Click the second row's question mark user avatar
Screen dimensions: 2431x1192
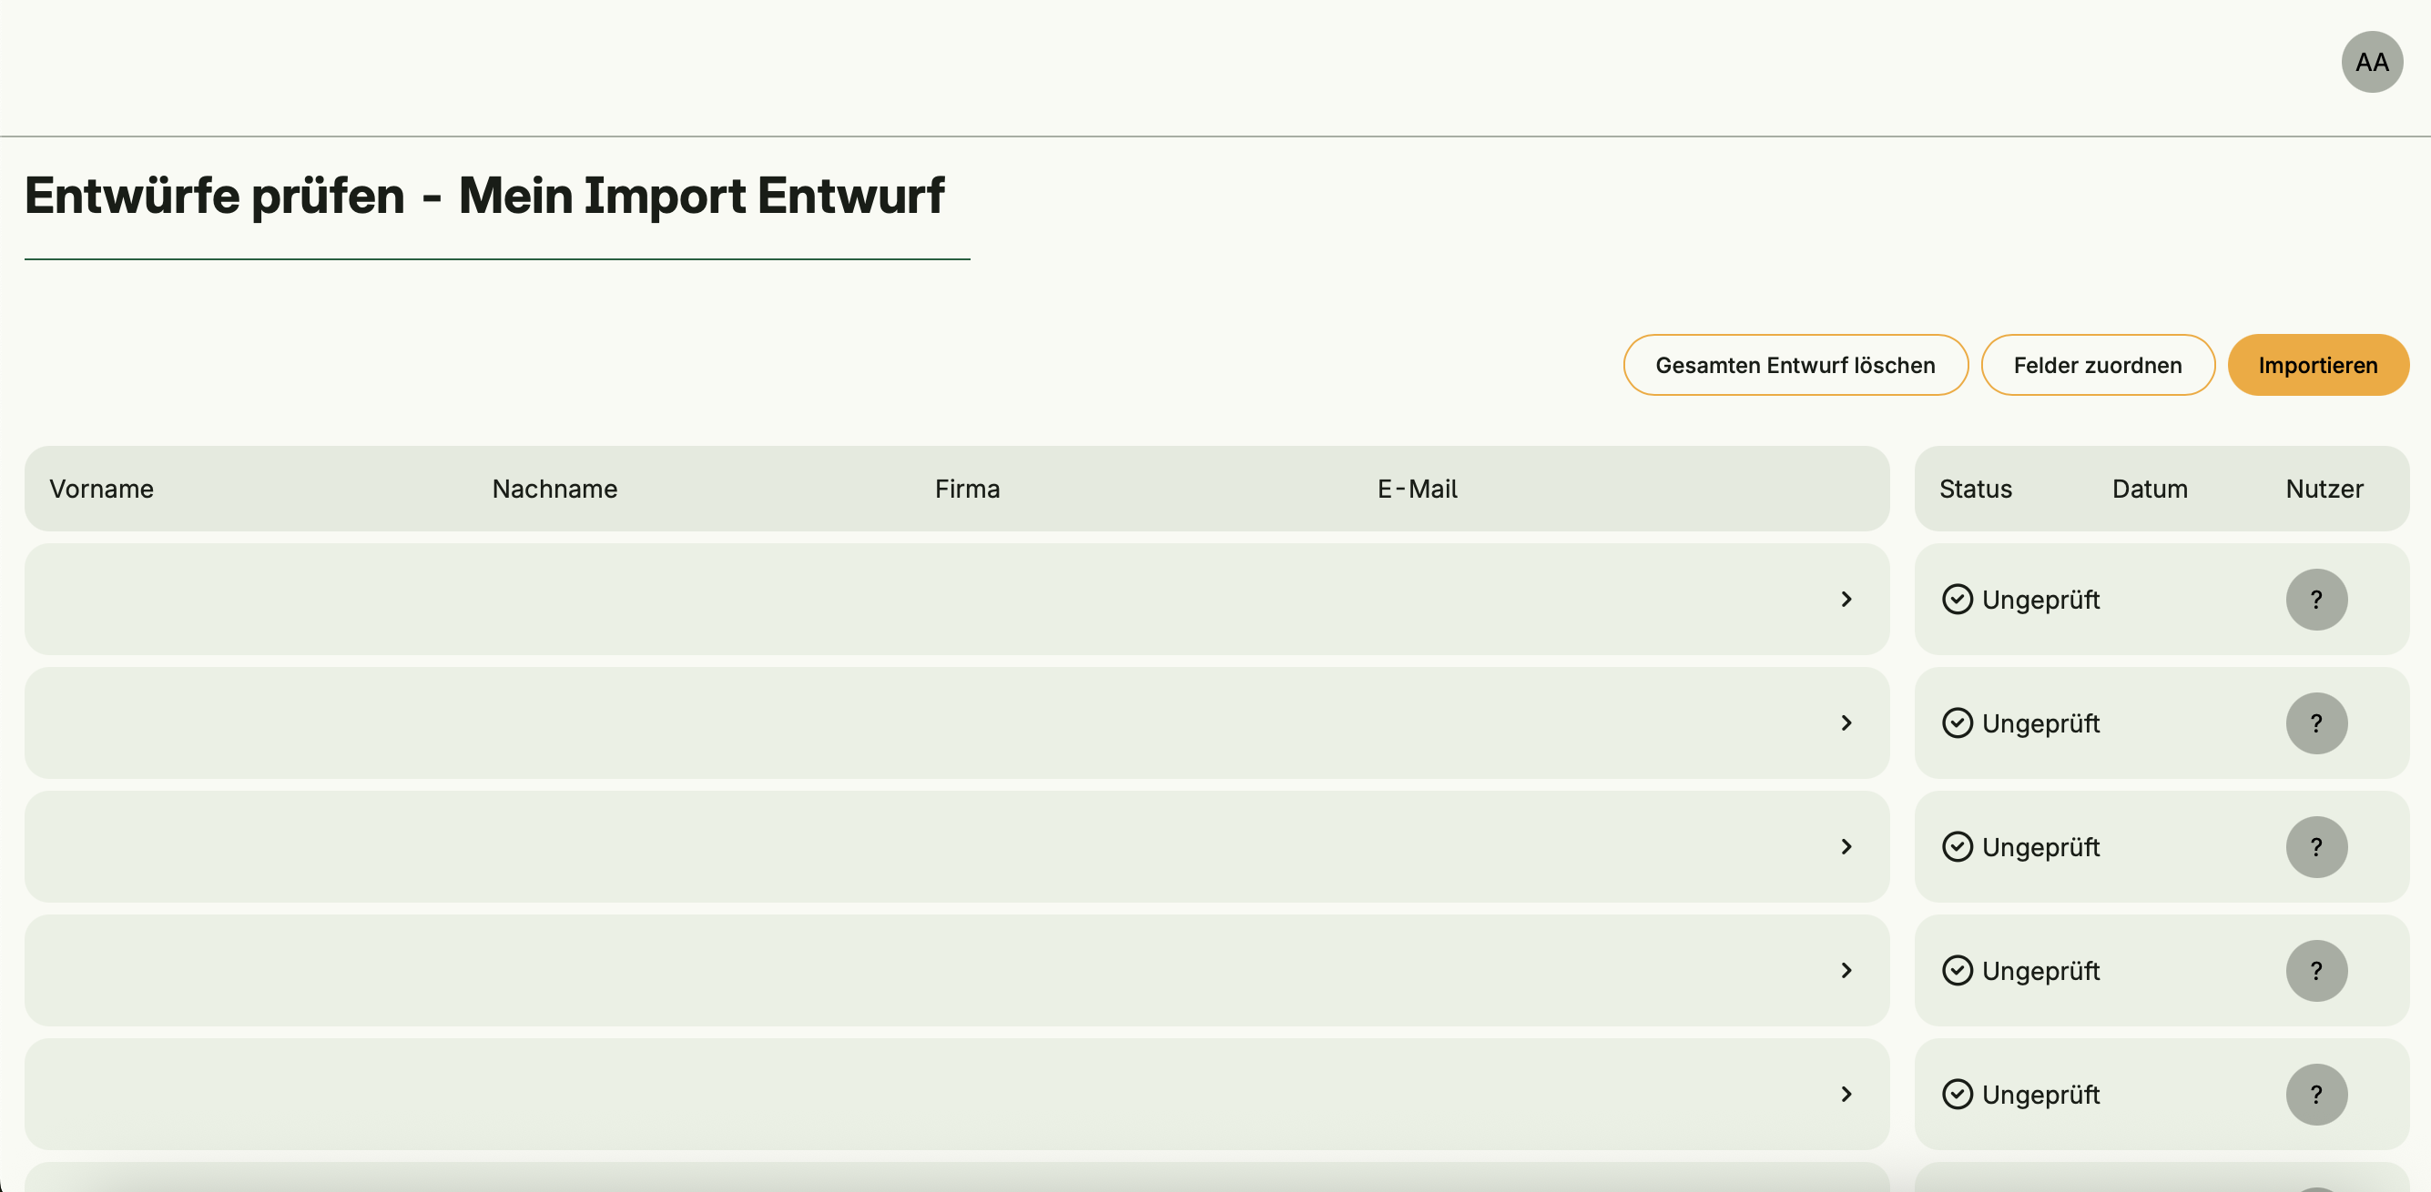pyautogui.click(x=2316, y=723)
